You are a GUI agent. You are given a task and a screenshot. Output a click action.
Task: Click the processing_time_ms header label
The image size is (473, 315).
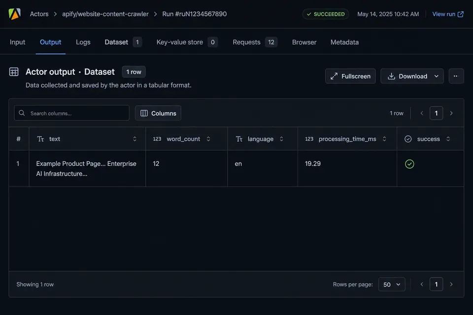347,139
